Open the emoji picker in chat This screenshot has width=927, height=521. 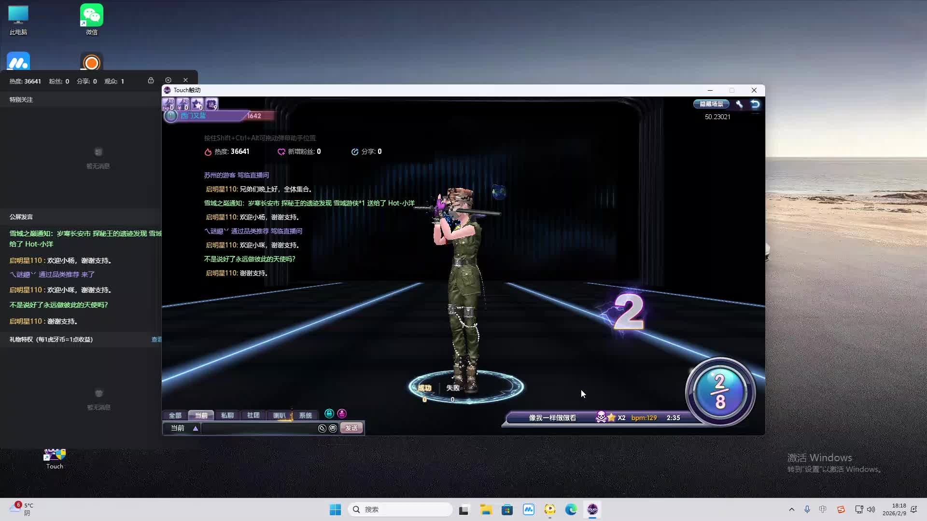pyautogui.click(x=333, y=428)
